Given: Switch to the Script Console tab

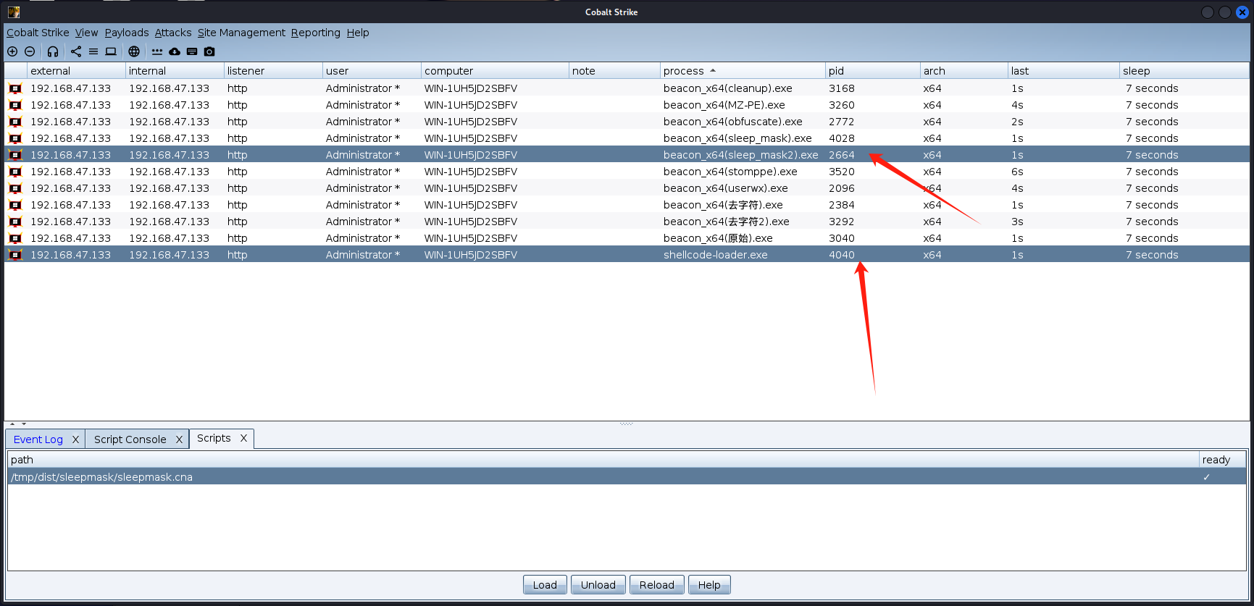Looking at the screenshot, I should pos(130,439).
